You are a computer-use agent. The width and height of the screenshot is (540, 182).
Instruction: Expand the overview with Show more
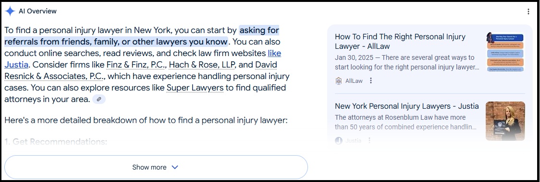click(x=156, y=167)
